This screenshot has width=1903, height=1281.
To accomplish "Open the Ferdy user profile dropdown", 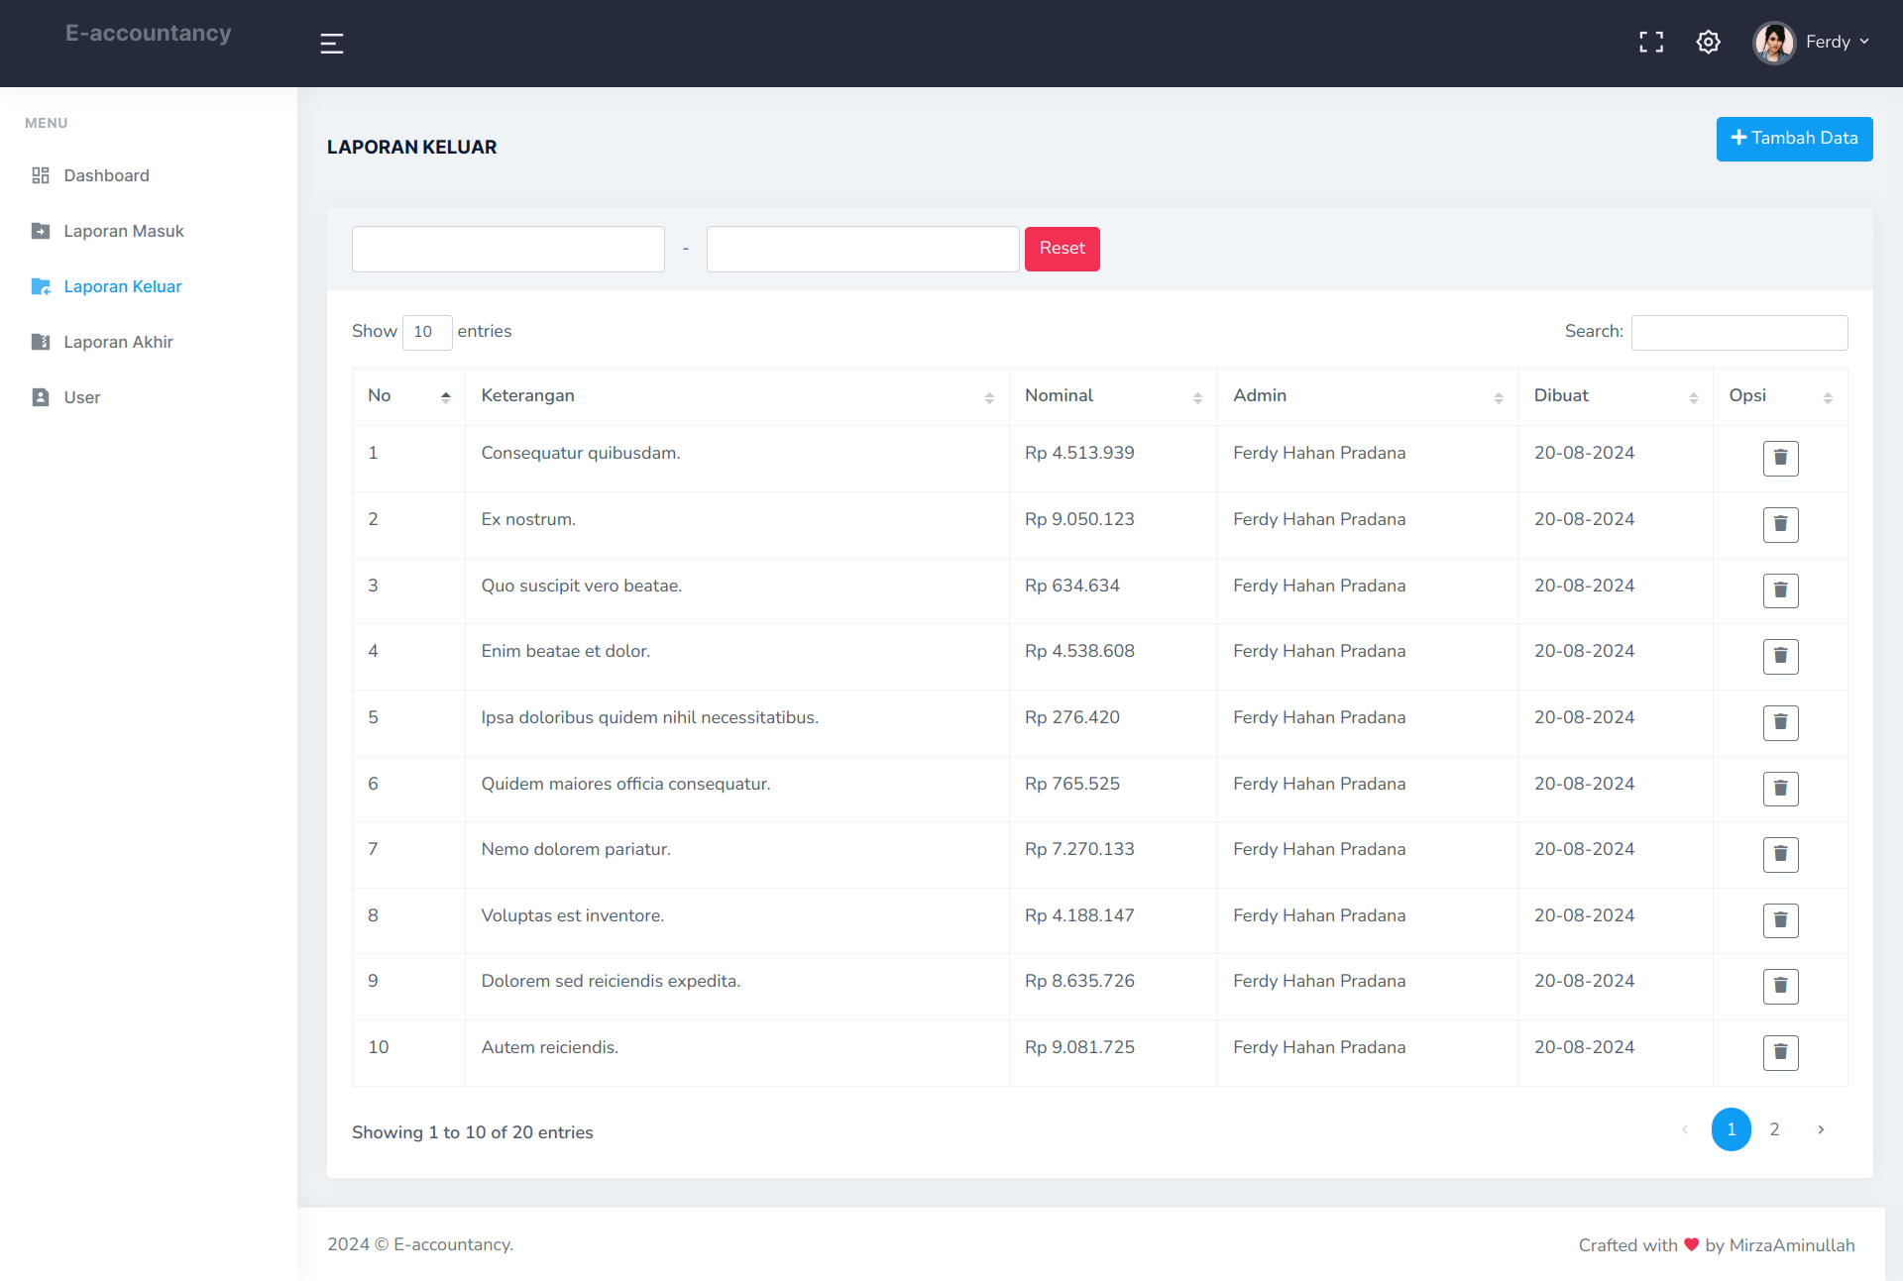I will [x=1812, y=43].
